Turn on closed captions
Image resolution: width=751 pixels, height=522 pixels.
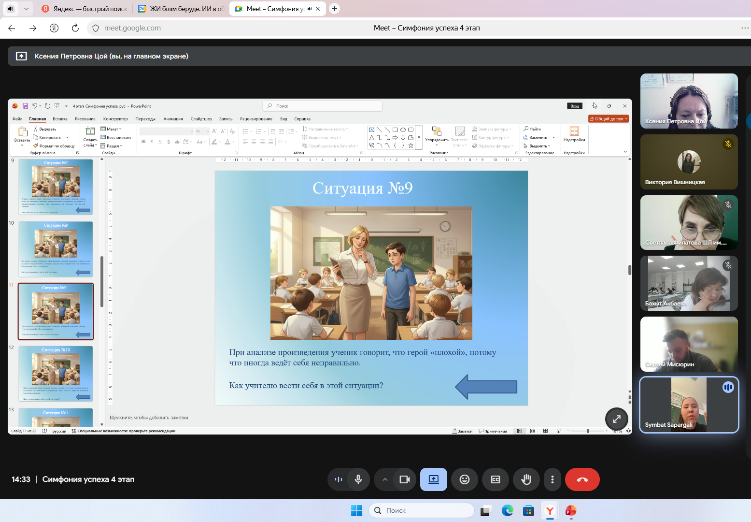coord(495,479)
